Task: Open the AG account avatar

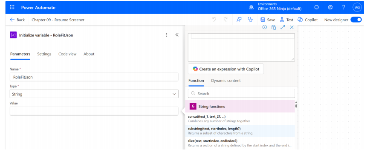Action: point(357,7)
